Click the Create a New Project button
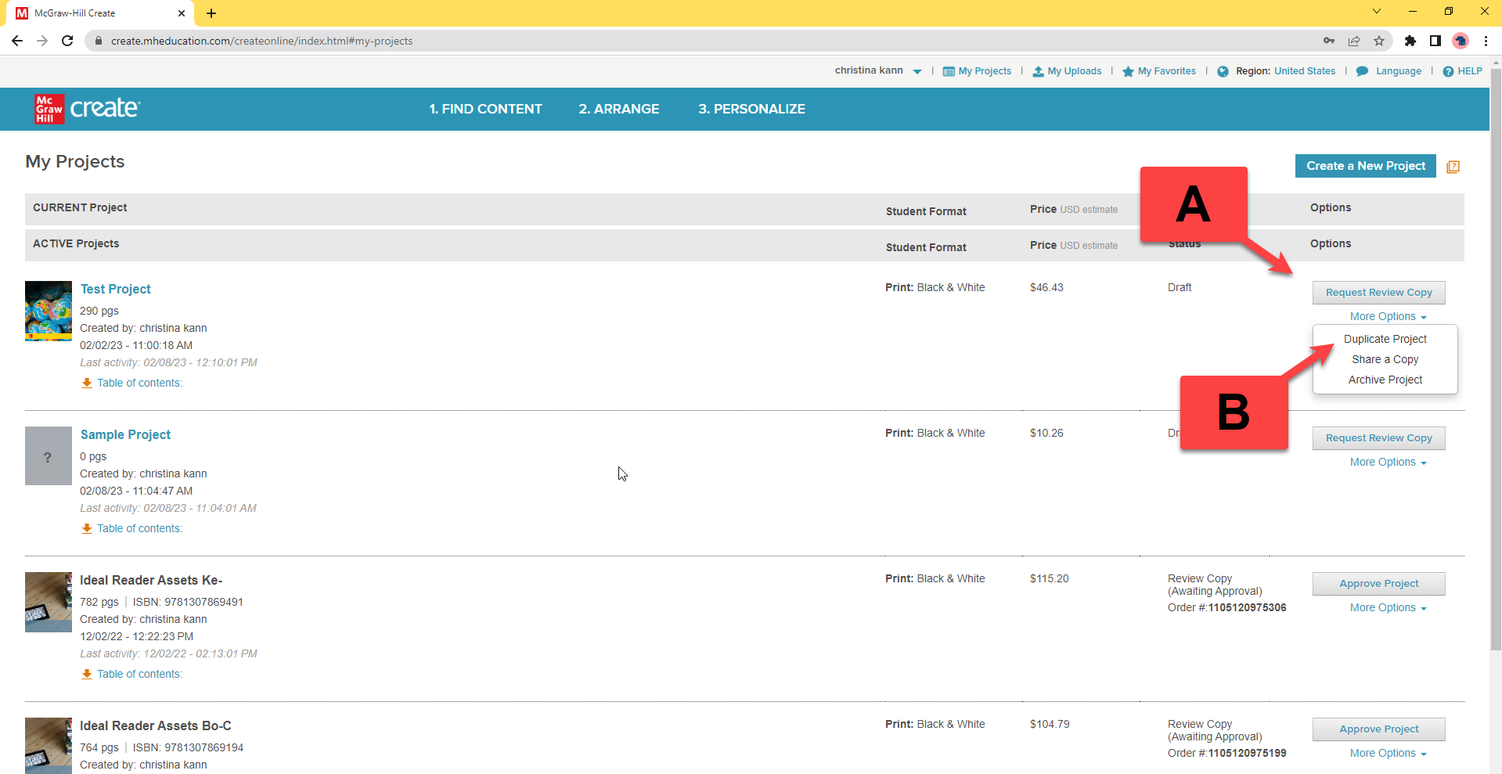The height and width of the screenshot is (774, 1502). click(x=1365, y=166)
